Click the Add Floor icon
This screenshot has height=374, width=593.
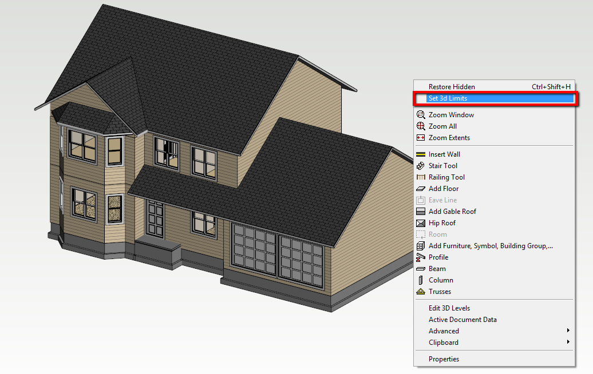pos(421,189)
